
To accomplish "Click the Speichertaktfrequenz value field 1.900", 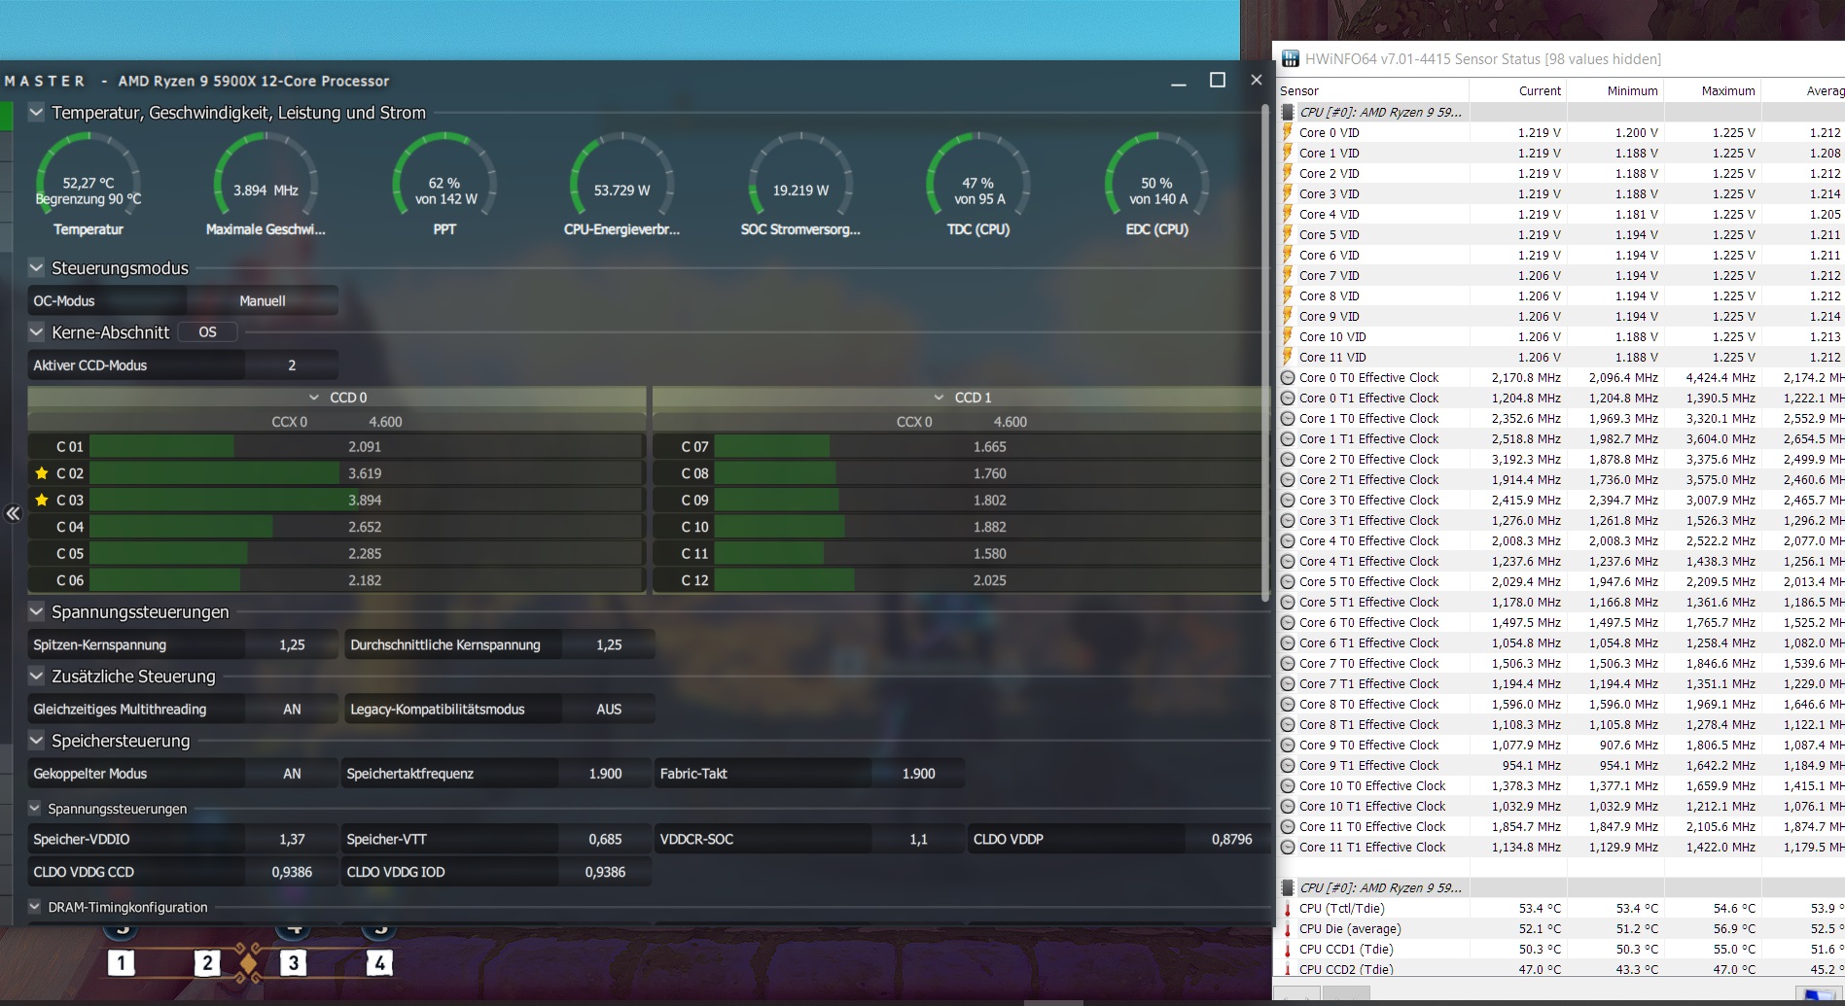I will (605, 774).
